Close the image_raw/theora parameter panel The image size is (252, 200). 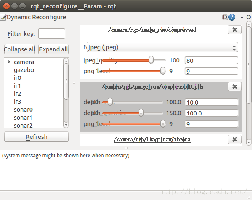click(x=234, y=139)
